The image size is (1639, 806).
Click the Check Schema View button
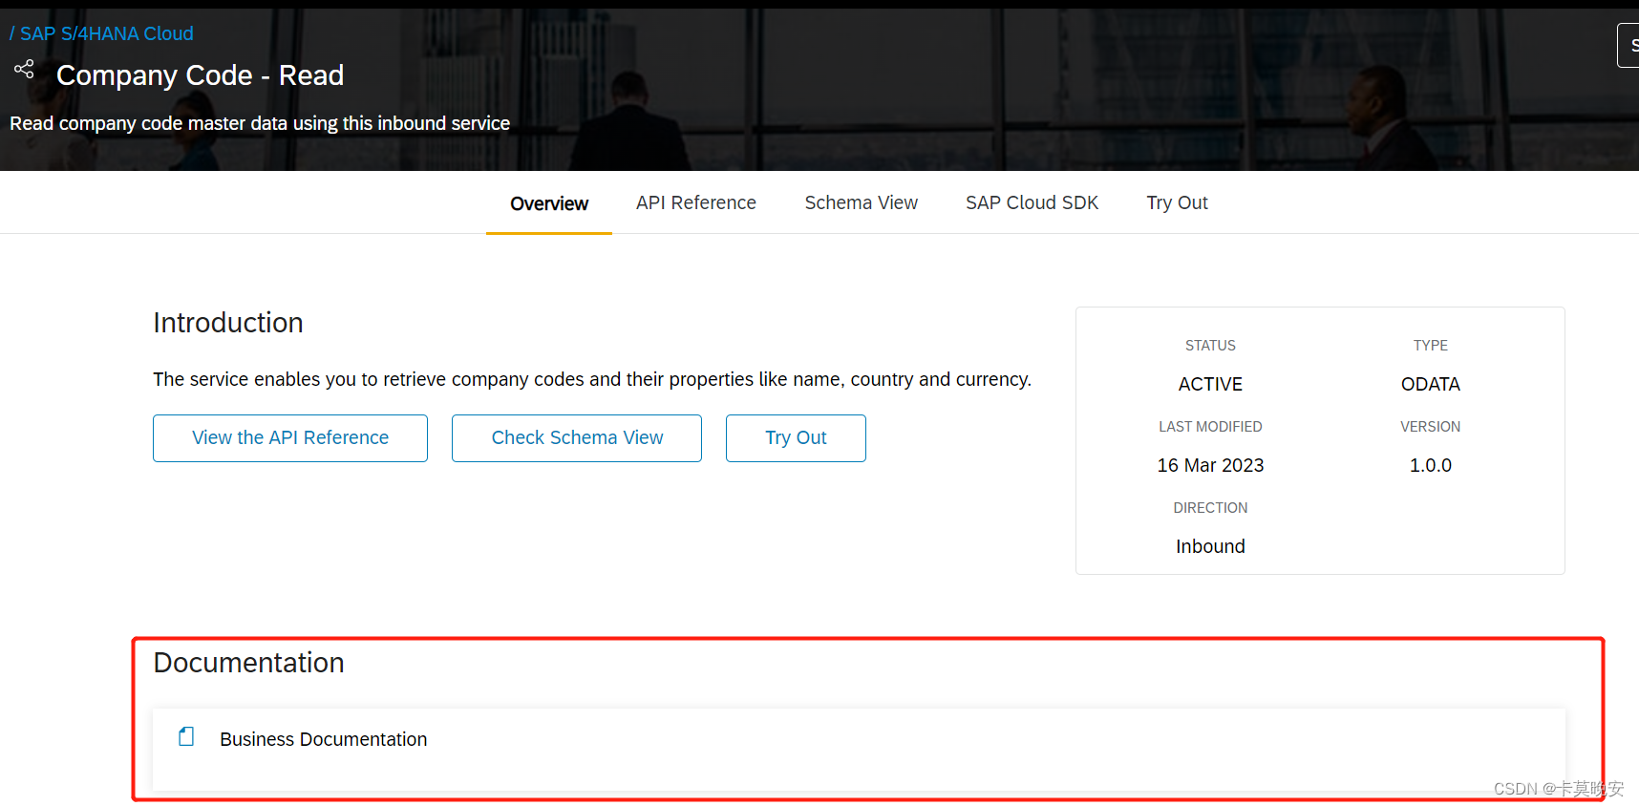click(577, 438)
